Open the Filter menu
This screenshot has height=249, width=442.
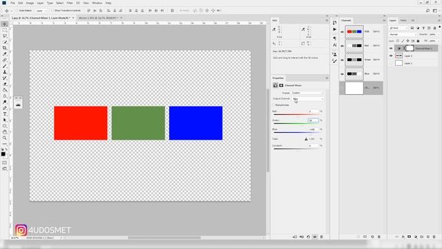(x=70, y=3)
